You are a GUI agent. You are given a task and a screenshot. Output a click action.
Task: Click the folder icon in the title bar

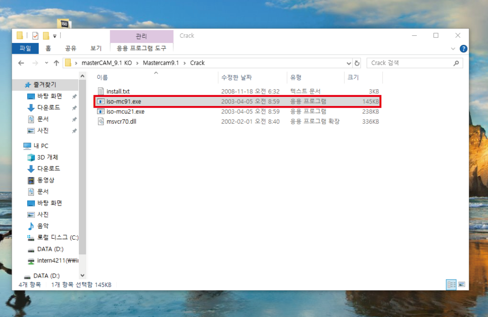point(20,35)
